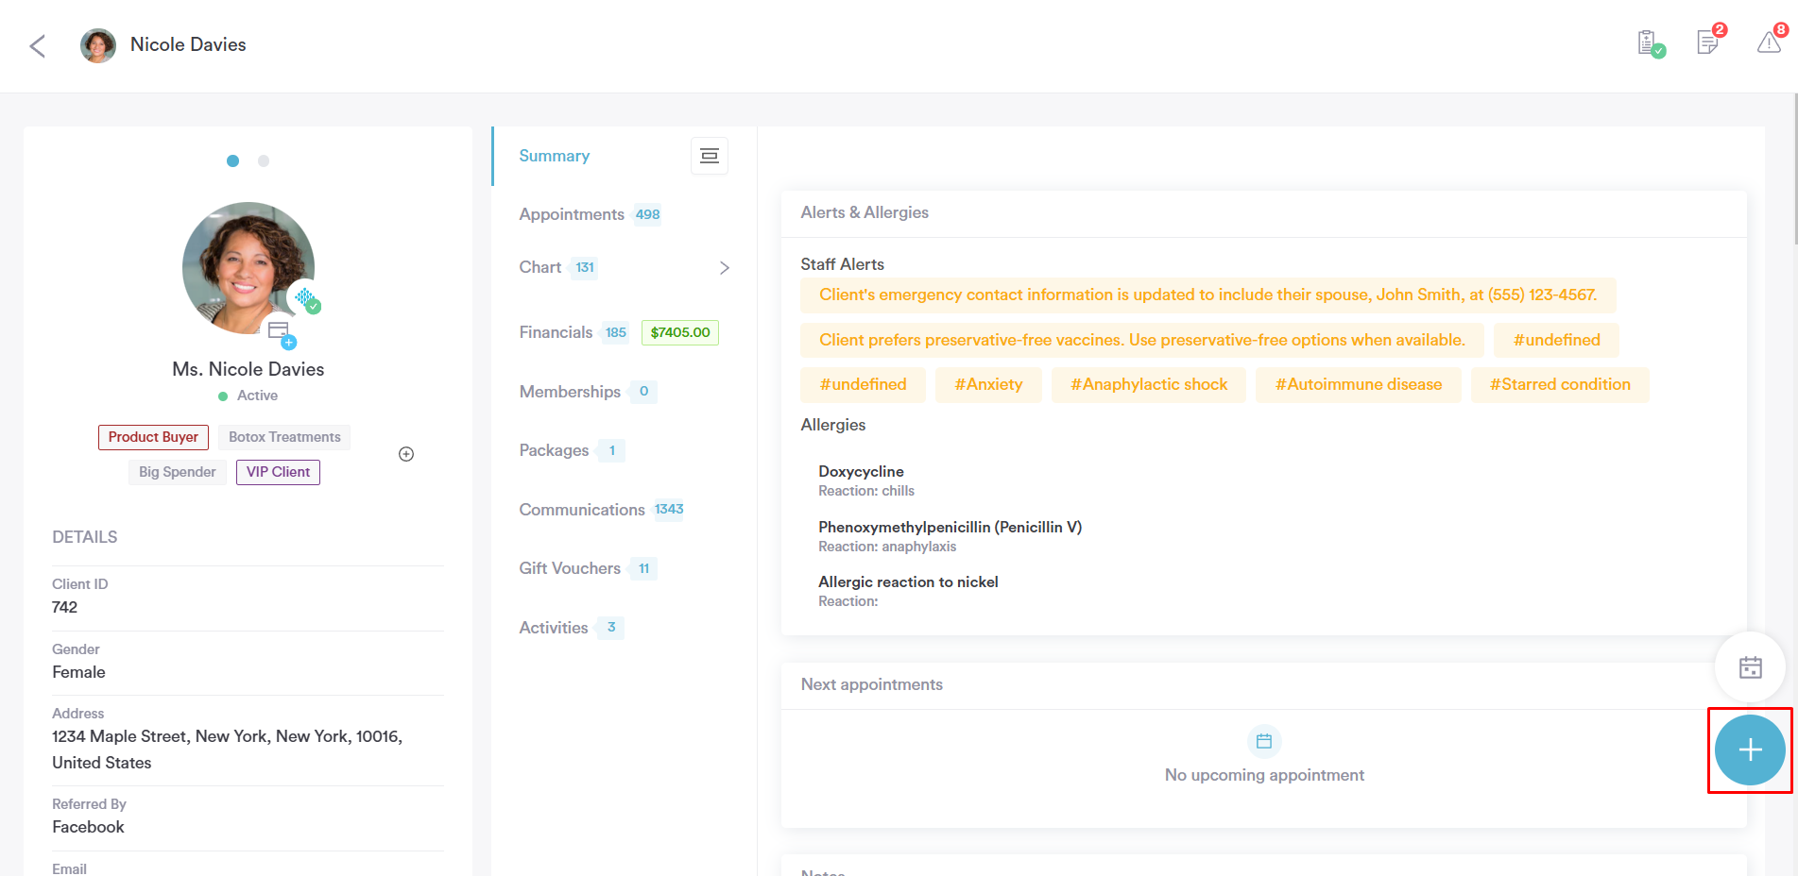Open the Appointments tab
The height and width of the screenshot is (876, 1798).
(x=572, y=214)
